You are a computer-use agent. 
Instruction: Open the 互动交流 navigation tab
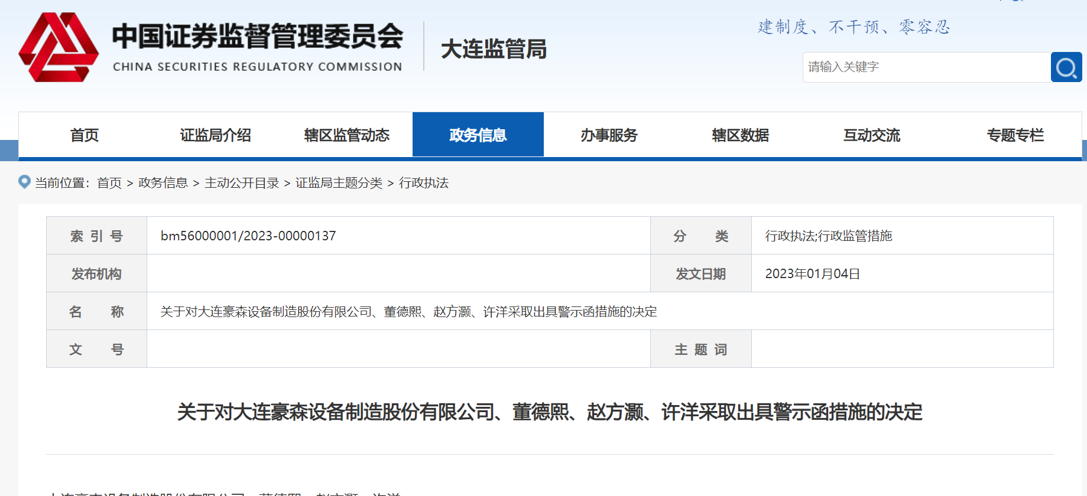tap(871, 135)
